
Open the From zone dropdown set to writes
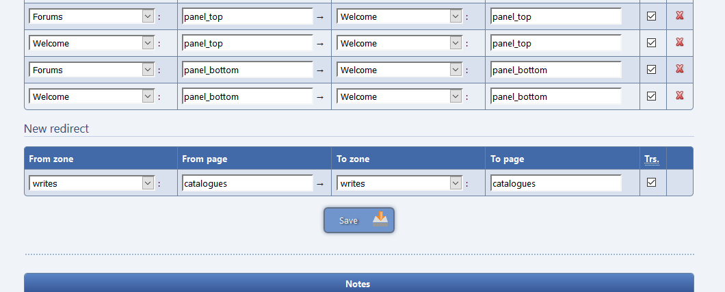point(92,183)
